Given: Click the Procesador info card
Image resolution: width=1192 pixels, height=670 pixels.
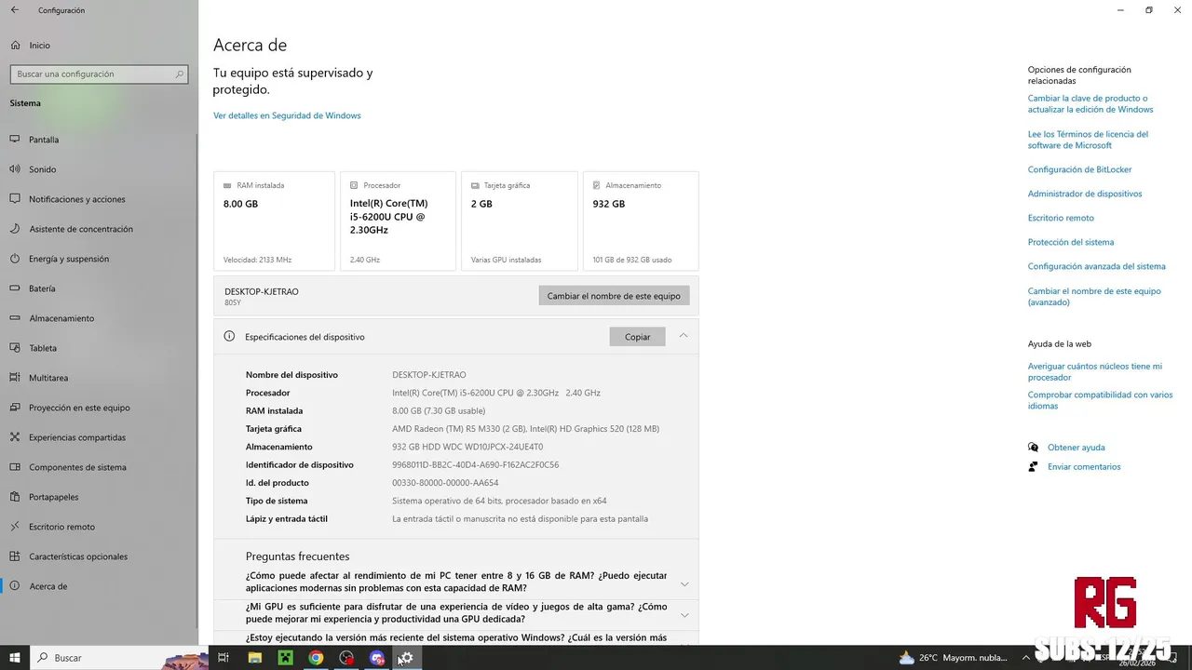Looking at the screenshot, I should [398, 221].
